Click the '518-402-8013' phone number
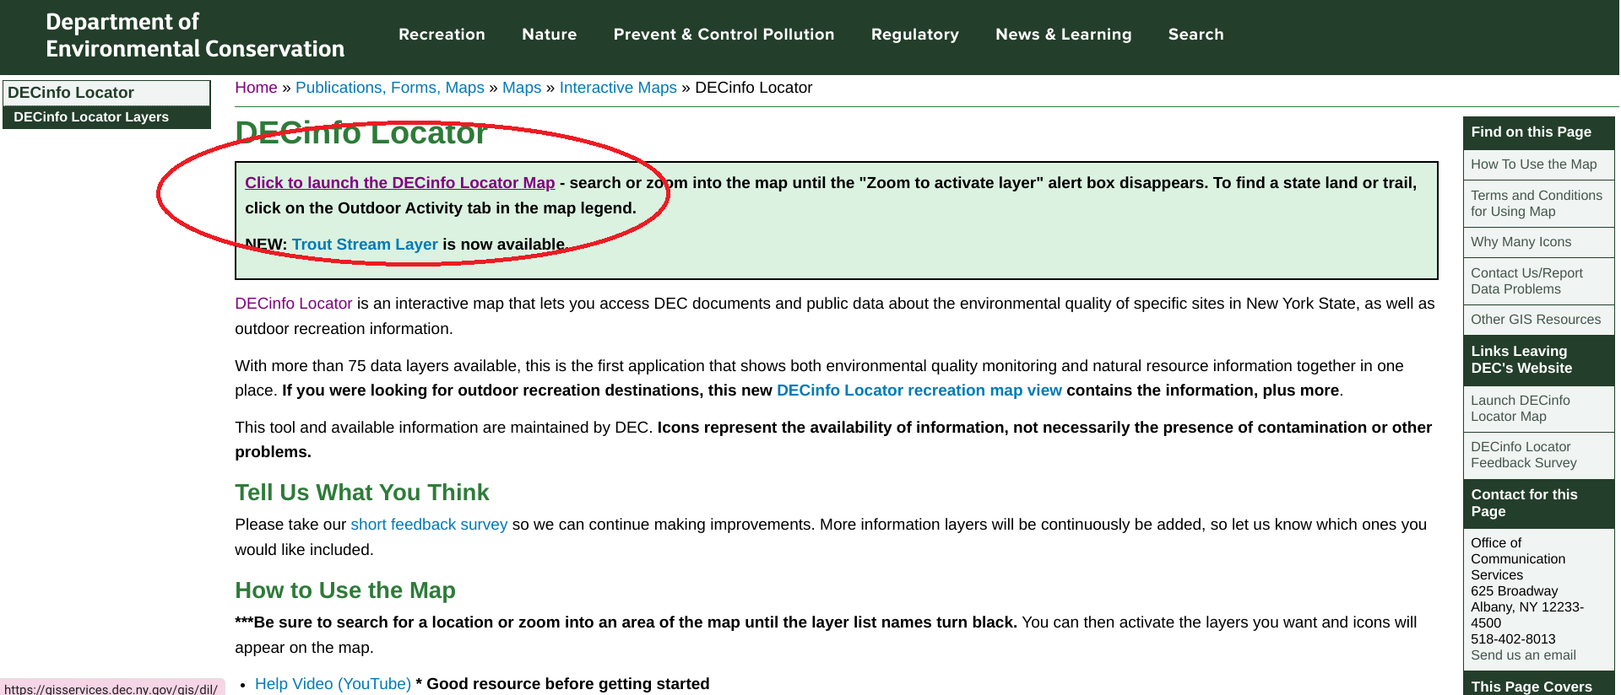Screen dimensions: 1621x695 click(x=1513, y=639)
